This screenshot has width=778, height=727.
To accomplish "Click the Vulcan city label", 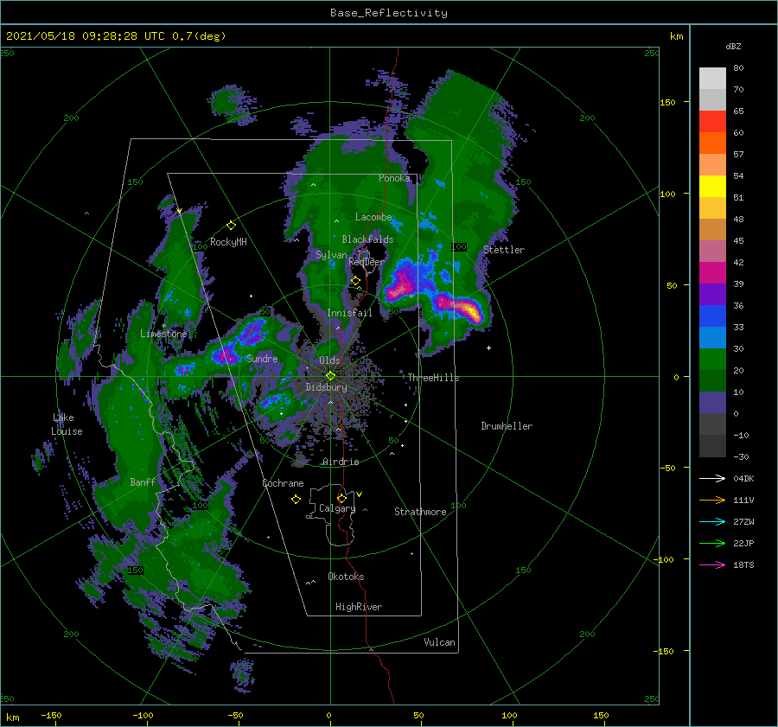I will coord(439,642).
